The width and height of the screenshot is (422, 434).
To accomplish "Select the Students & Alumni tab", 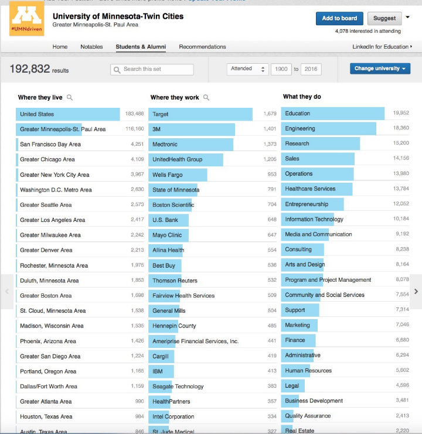I will (x=141, y=47).
